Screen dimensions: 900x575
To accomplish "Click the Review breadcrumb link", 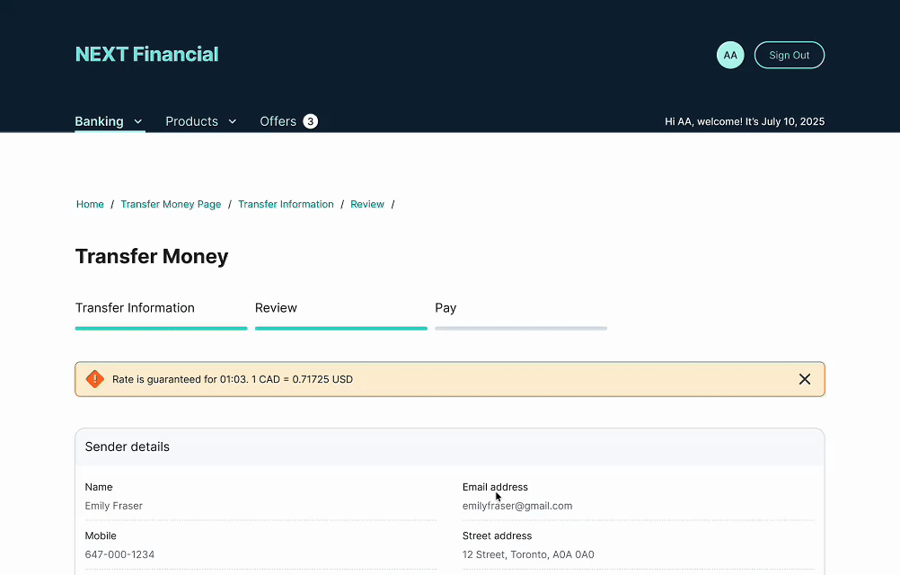I will (x=367, y=204).
